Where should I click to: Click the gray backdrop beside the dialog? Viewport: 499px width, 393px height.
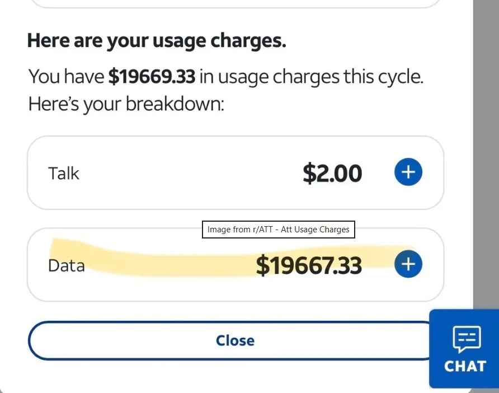click(x=486, y=140)
